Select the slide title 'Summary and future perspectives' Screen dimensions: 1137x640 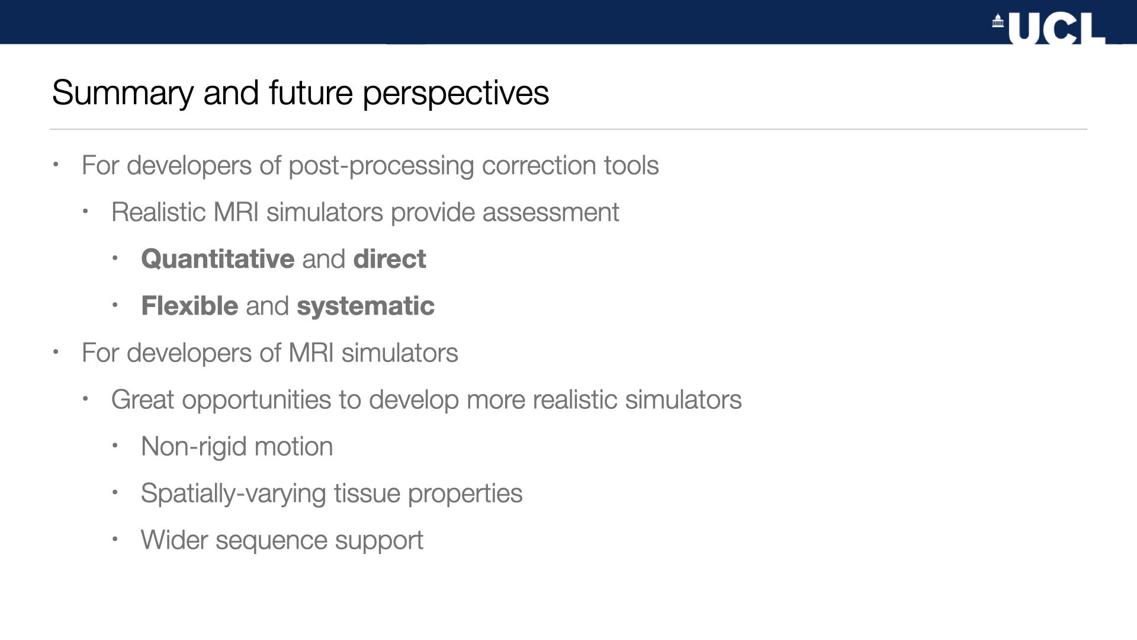(x=300, y=93)
